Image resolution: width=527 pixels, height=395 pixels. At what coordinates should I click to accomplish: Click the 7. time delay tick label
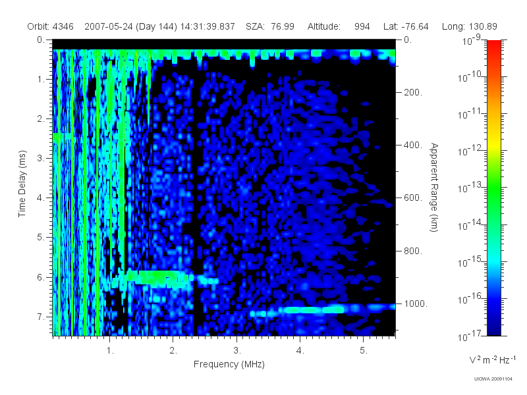coord(40,317)
